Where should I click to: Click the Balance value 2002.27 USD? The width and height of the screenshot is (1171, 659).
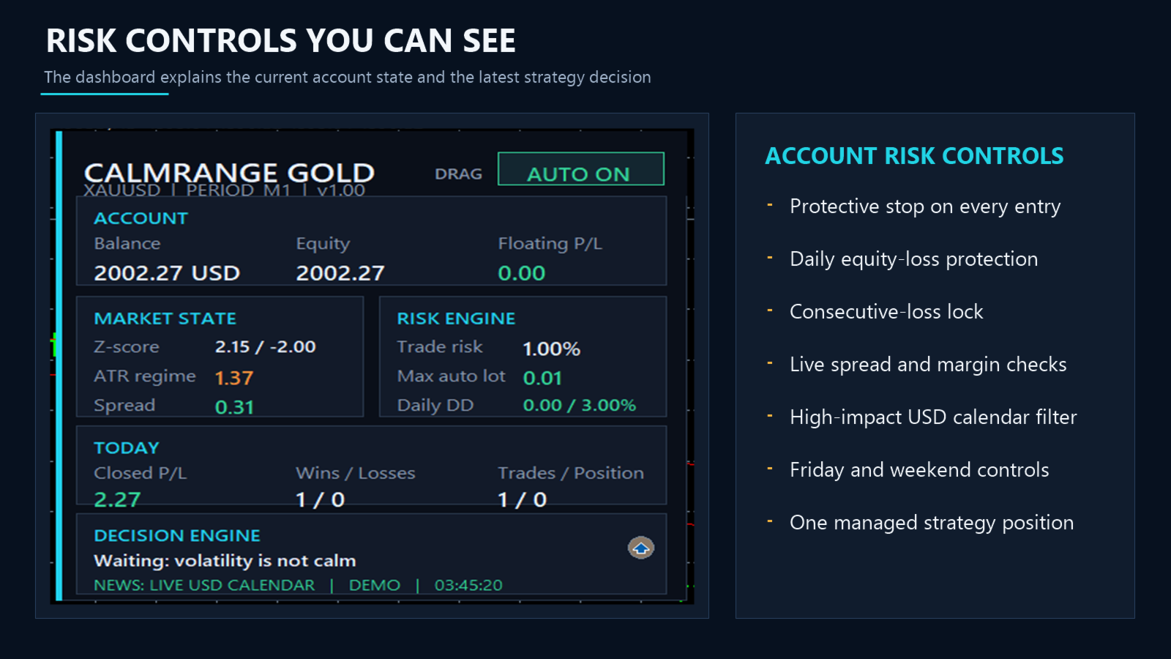(167, 273)
